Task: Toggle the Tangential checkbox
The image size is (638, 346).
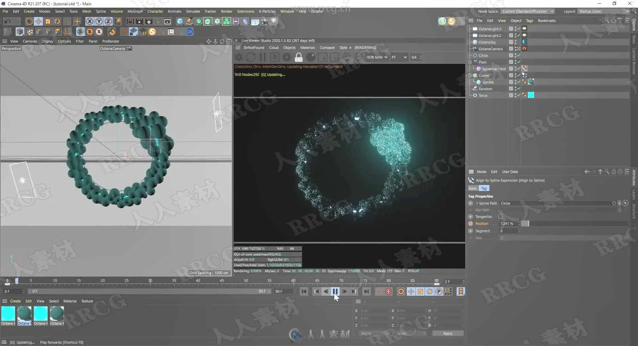Action: coord(500,217)
